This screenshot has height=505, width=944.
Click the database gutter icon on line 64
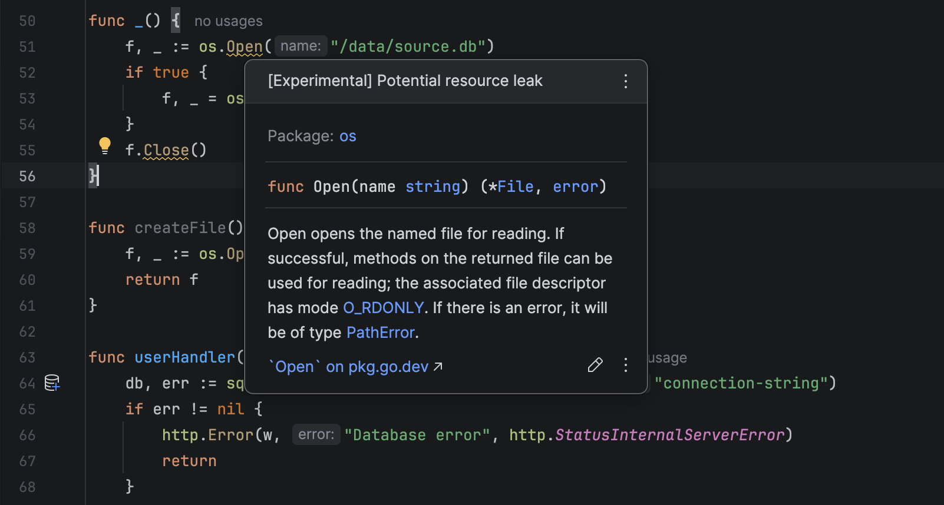coord(52,383)
